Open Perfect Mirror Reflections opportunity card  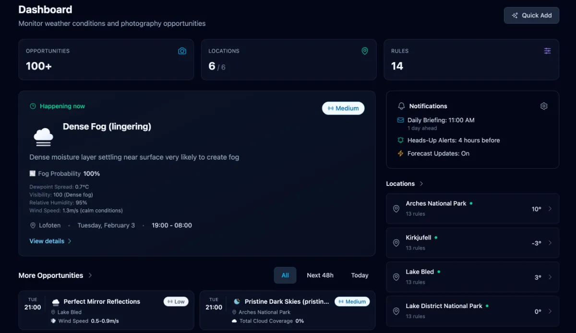[106, 310]
